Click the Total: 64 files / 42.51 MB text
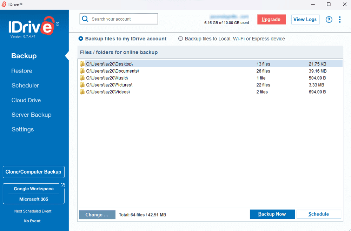Viewport: 351px width, 231px height. click(x=143, y=215)
